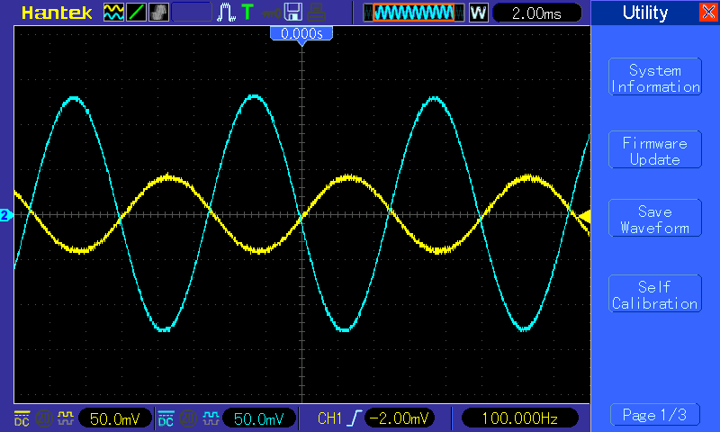This screenshot has height=432, width=720.
Task: Click the gray waveform icon in the top bar
Action: [x=159, y=13]
